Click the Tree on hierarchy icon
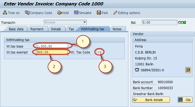This screenshot has height=107, width=195. pyautogui.click(x=5, y=13)
